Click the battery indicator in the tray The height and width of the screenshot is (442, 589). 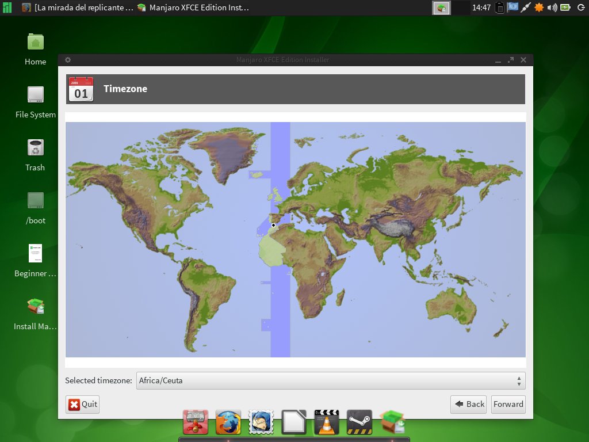coord(565,8)
